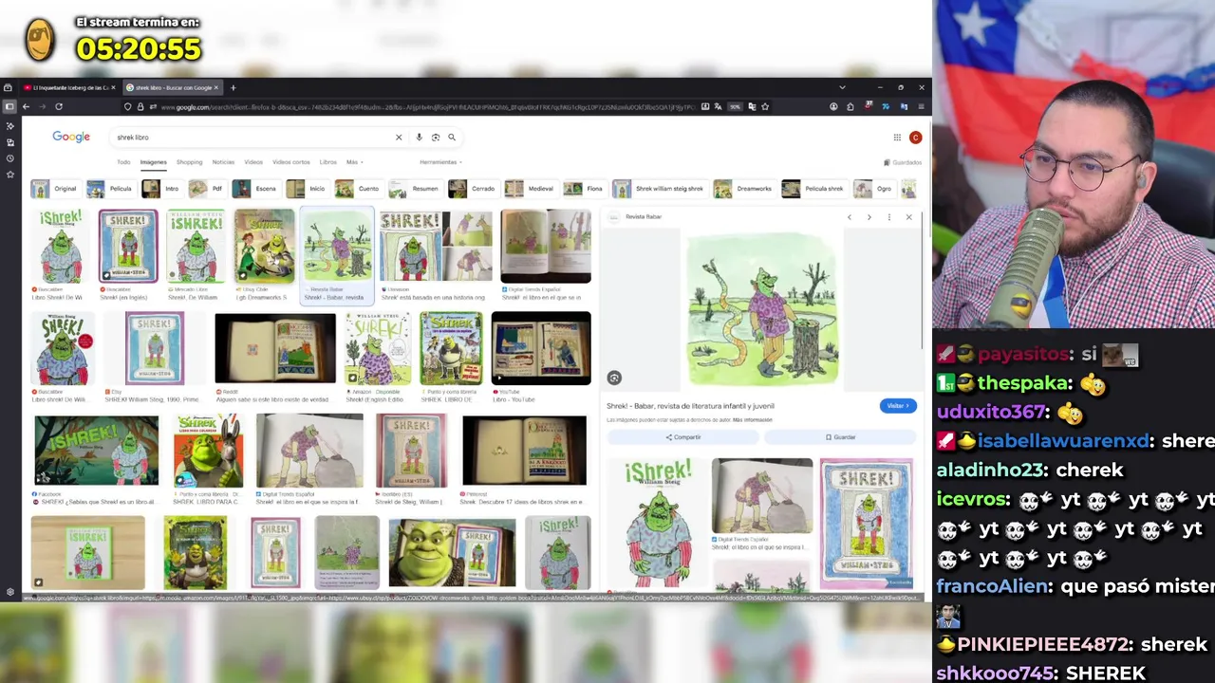Open the Facebook ¡SHREK! forest thumbnail
The image size is (1215, 683).
pos(97,452)
